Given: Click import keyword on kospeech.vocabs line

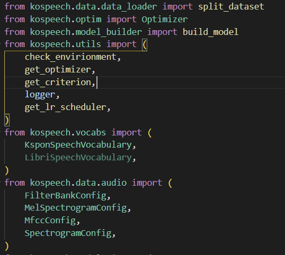Looking at the screenshot, I should pos(127,132).
